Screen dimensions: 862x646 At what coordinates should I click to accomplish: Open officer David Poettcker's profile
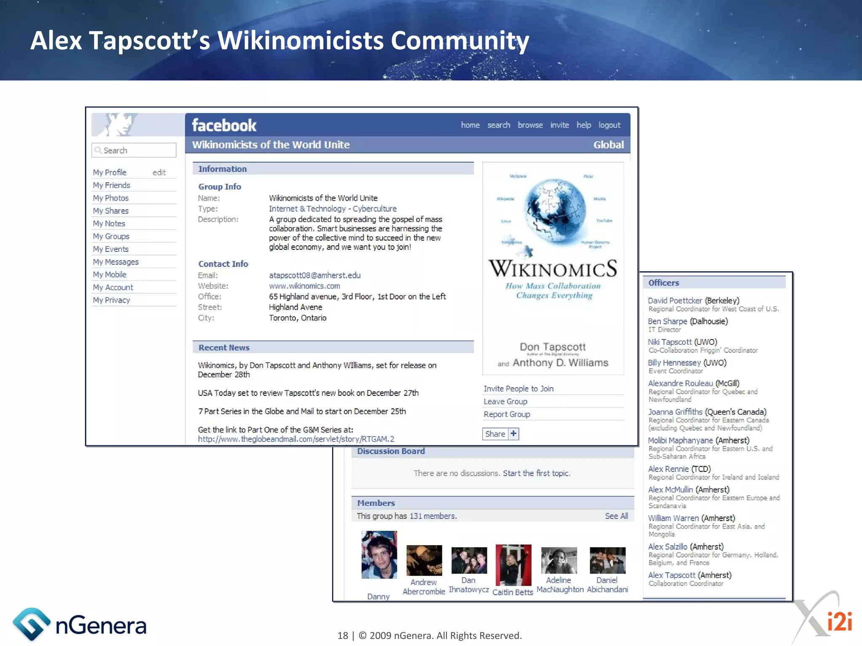coord(675,301)
